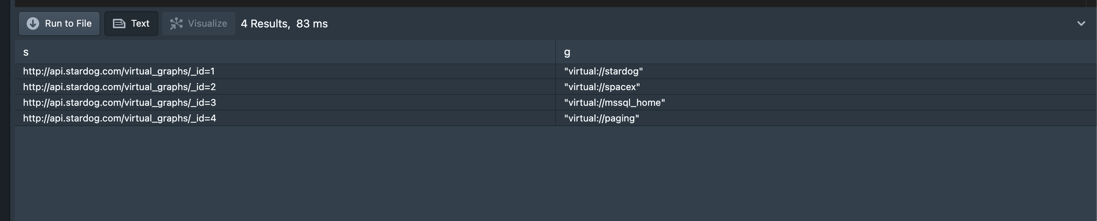Screen dimensions: 1097x221
Task: Collapse the results panel with the chevron
Action: tap(1081, 24)
